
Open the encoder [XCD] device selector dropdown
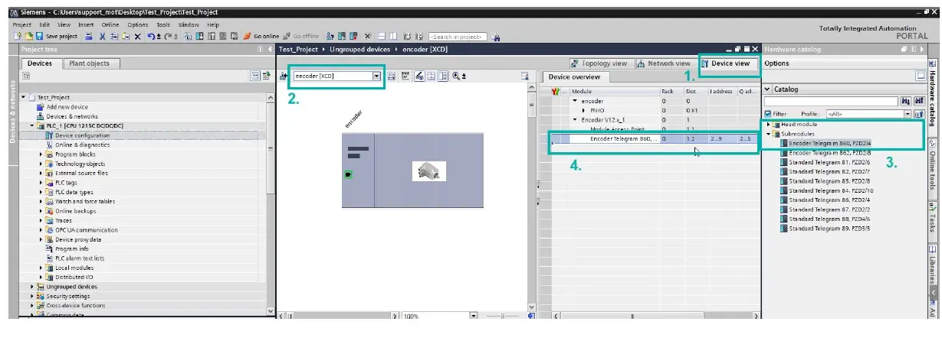coord(376,76)
